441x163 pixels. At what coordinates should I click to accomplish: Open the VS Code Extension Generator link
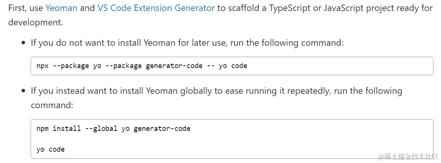[x=156, y=8]
